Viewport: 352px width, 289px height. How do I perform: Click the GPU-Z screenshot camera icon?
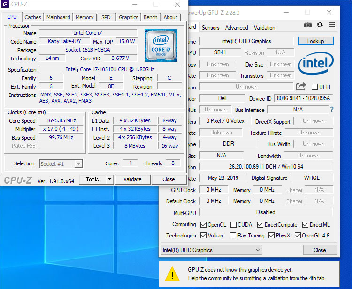pos(308,25)
